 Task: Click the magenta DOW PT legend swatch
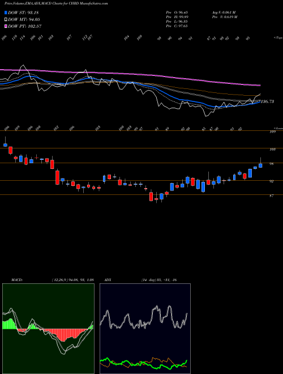[x=6, y=26]
